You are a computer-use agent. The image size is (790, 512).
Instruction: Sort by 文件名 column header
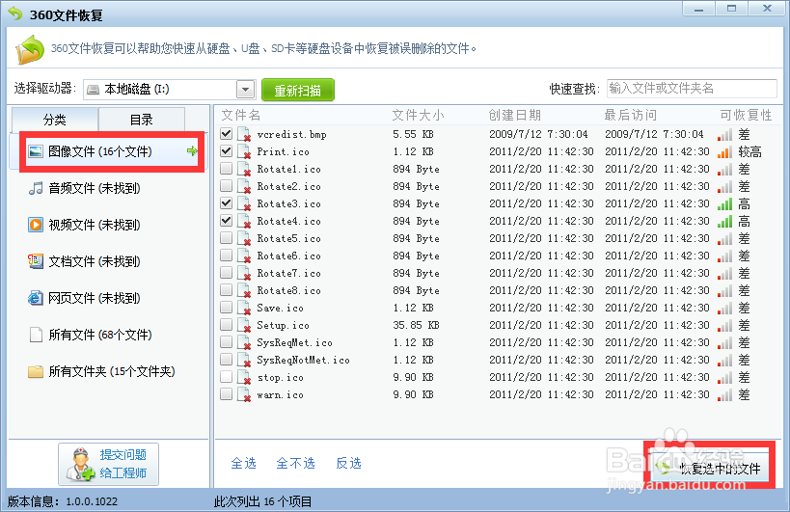click(241, 116)
